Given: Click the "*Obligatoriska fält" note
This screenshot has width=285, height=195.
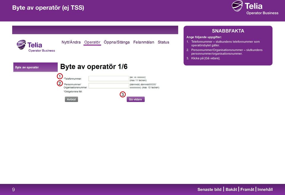Looking at the screenshot, I should 73,92.
